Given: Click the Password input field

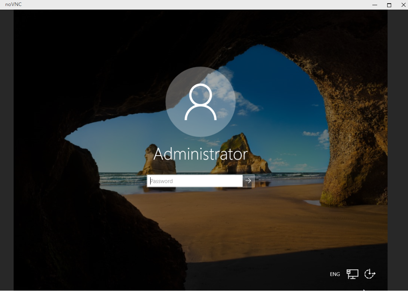Looking at the screenshot, I should click(195, 181).
